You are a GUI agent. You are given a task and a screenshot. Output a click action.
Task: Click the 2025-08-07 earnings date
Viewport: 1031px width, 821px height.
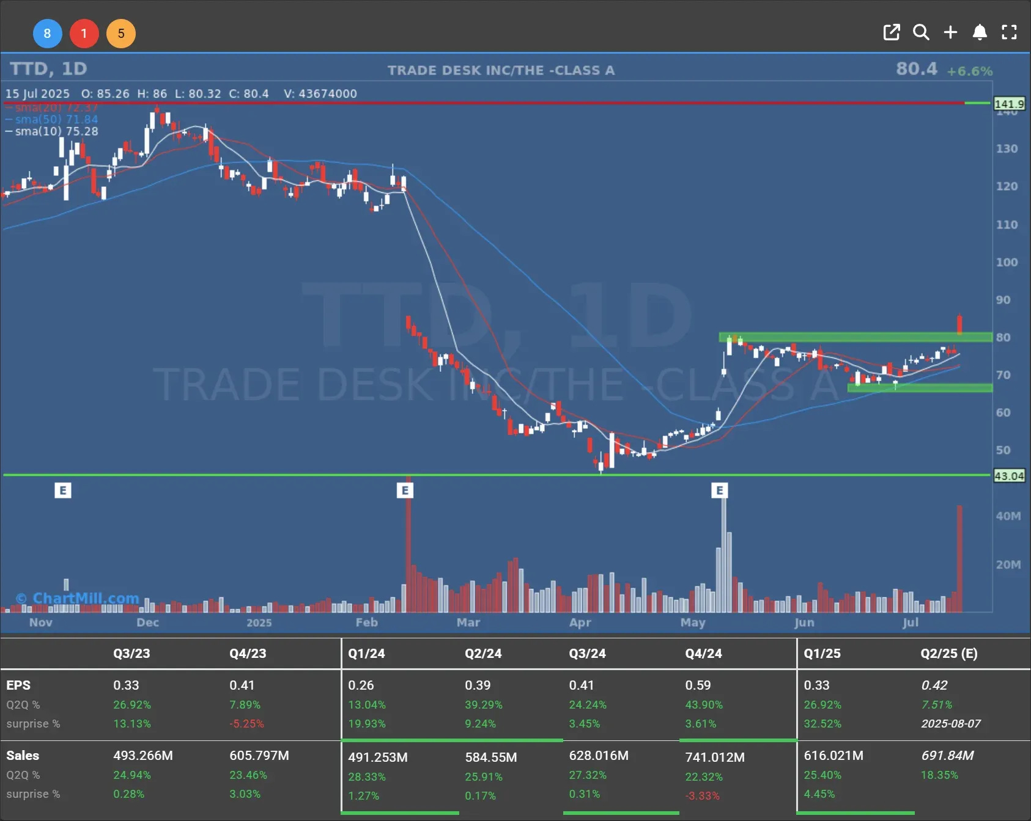tap(951, 724)
